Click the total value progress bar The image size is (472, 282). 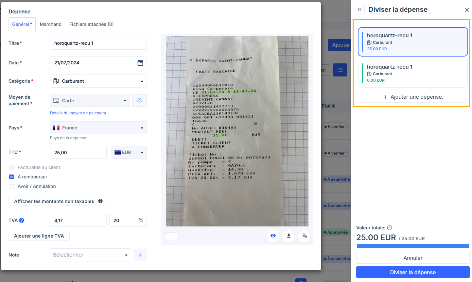coord(413,246)
